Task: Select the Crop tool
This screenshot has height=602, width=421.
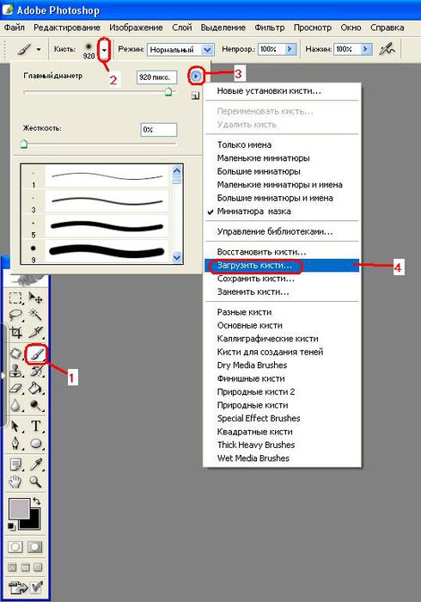Action: (15, 333)
